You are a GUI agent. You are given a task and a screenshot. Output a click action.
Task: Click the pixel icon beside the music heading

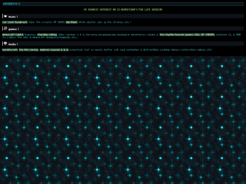(x=5, y=16)
